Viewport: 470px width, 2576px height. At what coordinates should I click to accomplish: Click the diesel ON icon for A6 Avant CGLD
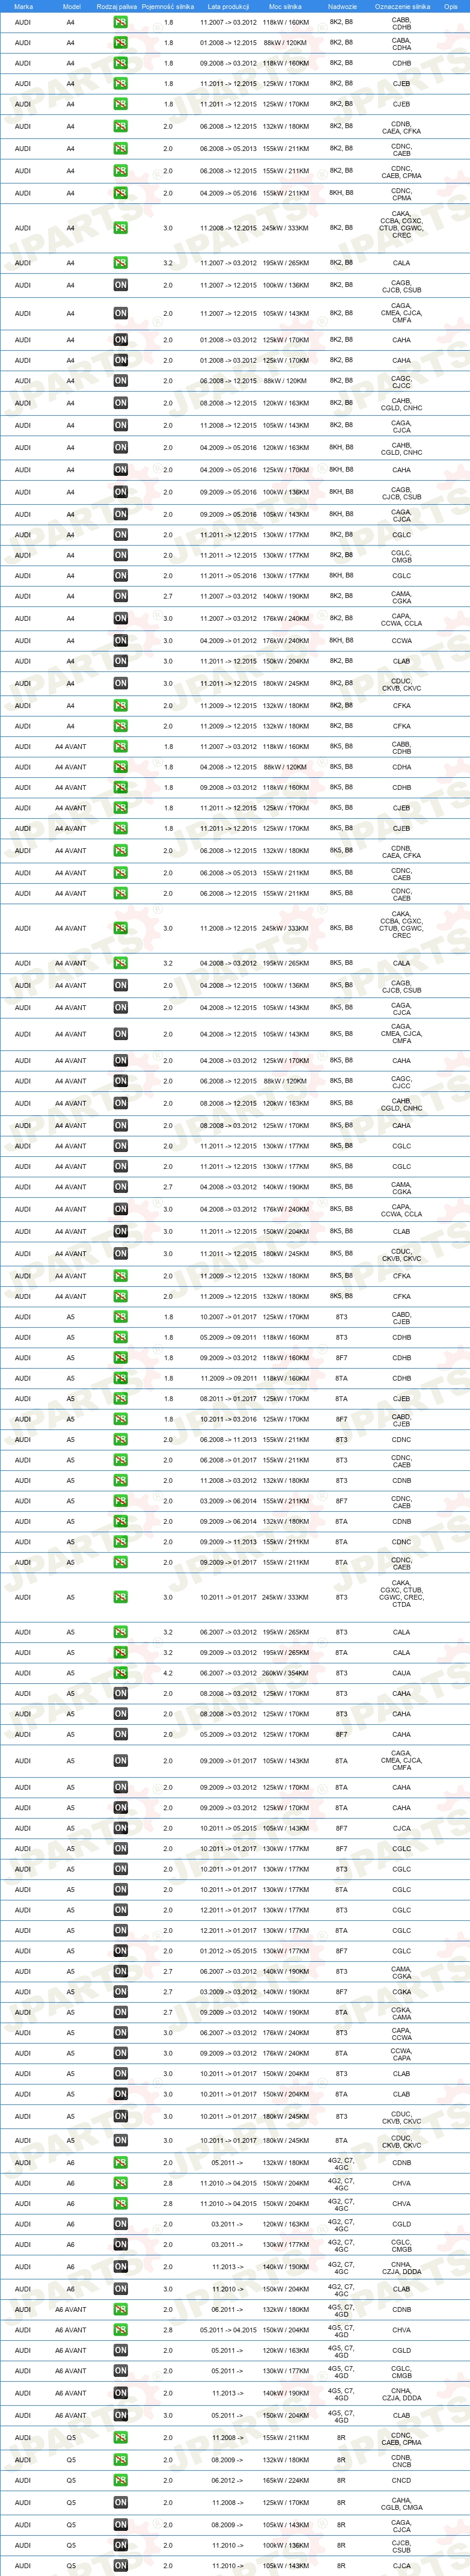click(120, 2351)
